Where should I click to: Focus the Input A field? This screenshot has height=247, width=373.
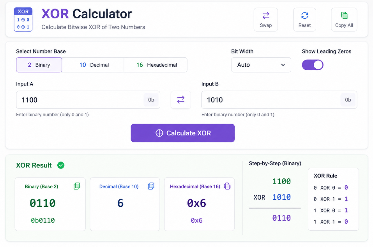click(x=88, y=100)
